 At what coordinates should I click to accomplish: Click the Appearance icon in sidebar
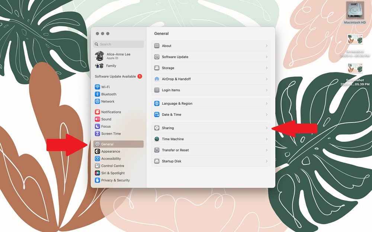[97, 151]
